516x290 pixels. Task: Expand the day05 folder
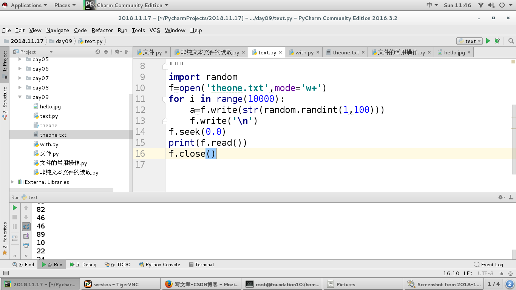click(20, 59)
